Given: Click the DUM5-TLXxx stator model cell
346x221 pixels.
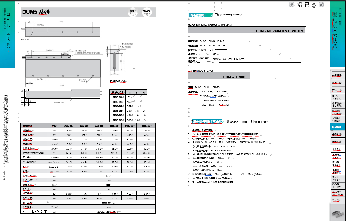Looking at the screenshot, I should tap(108, 203).
